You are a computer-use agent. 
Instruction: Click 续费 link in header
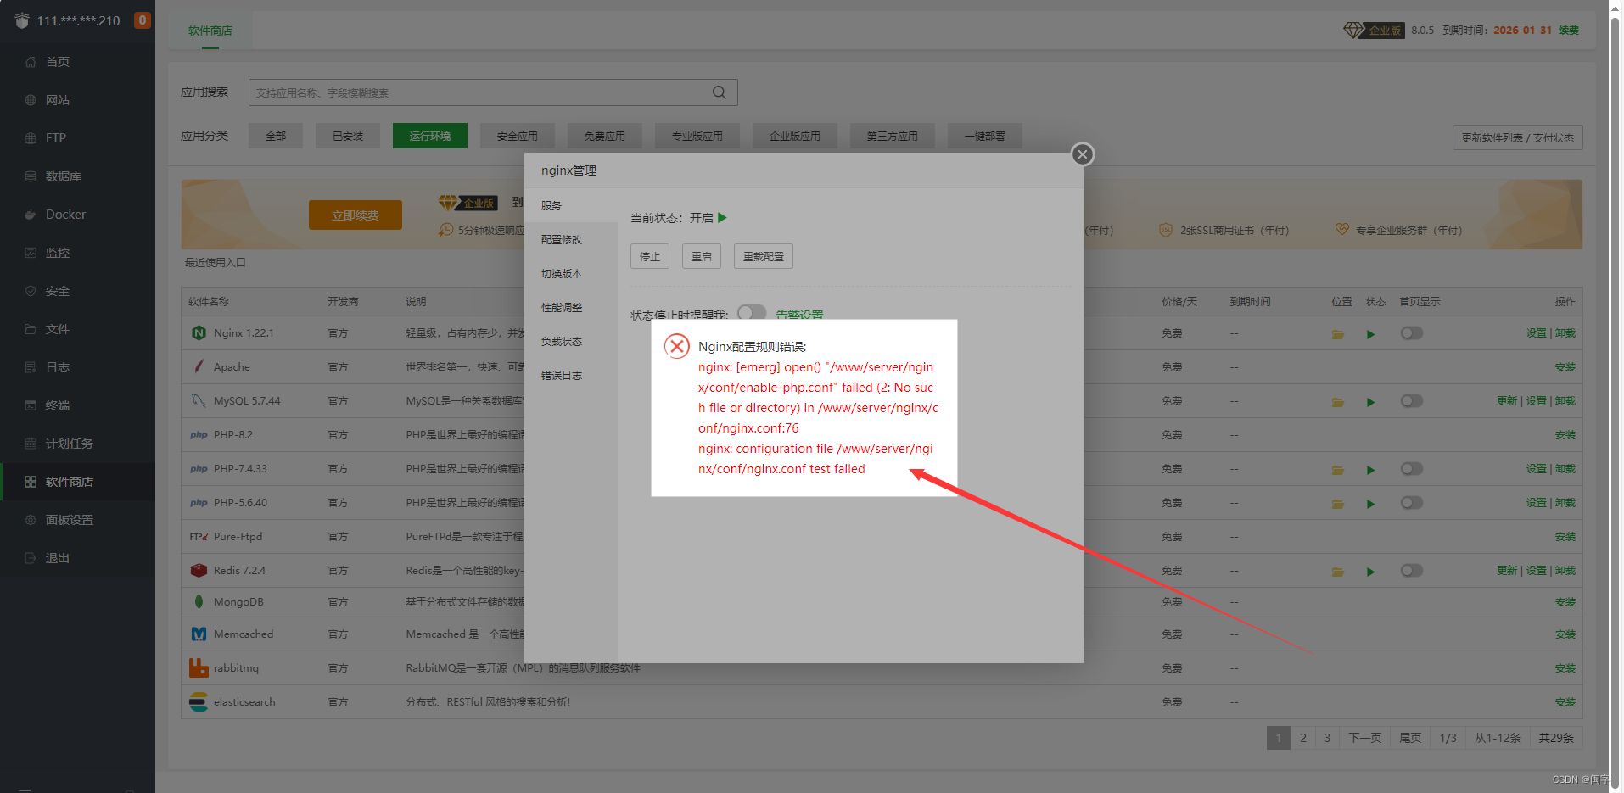[x=1569, y=31]
